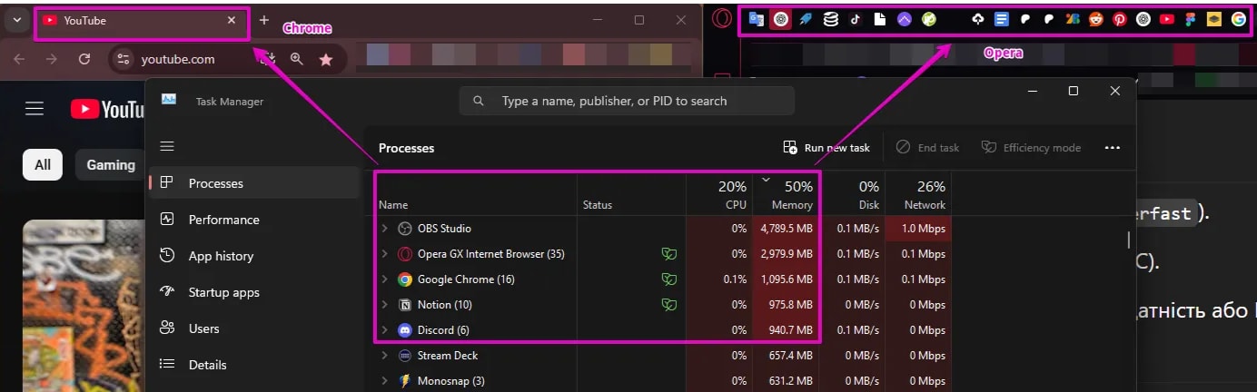1257x392 pixels.
Task: Click the Chrome zoom magnifier icon
Action: [x=296, y=59]
